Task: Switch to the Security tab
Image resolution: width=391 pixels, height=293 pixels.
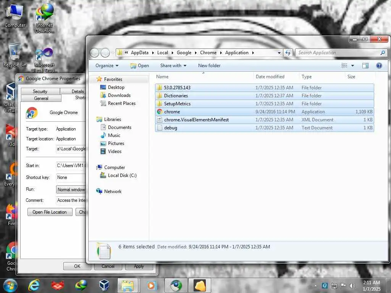Action: point(40,92)
